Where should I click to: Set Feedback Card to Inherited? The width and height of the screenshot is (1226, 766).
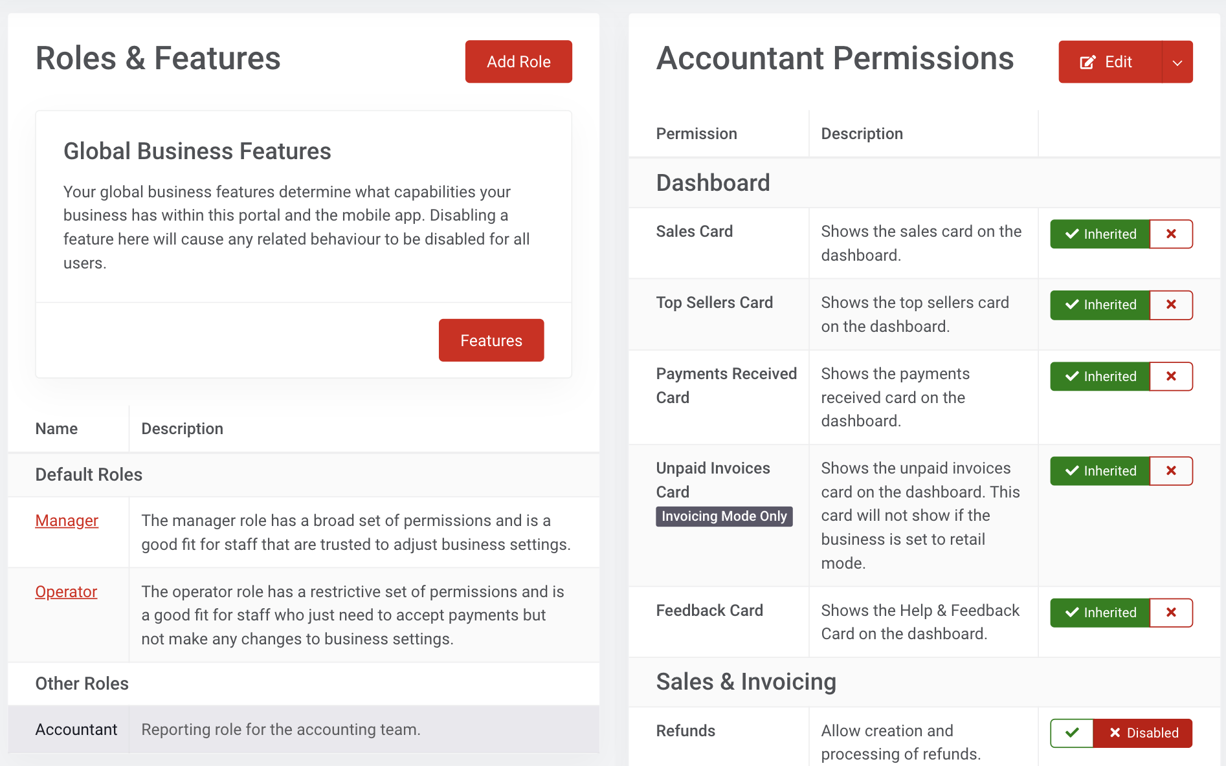tap(1100, 613)
